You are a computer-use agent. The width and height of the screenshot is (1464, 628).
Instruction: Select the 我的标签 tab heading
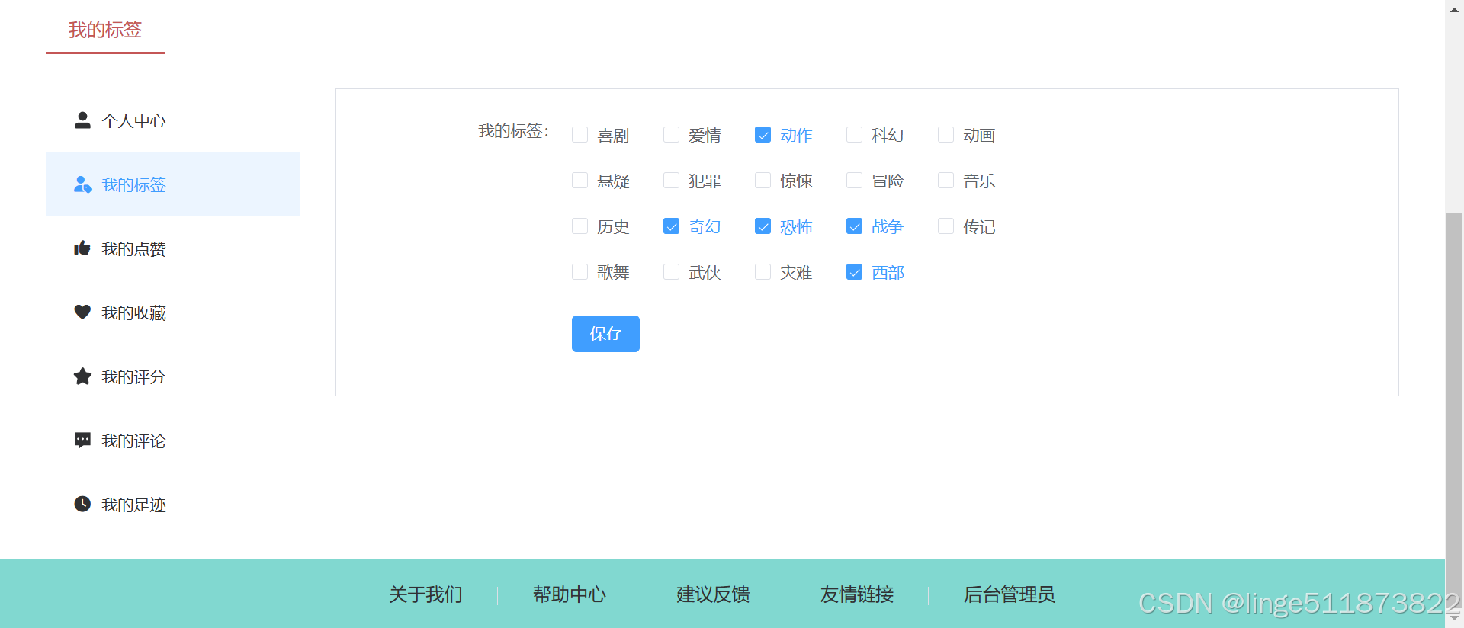[105, 30]
